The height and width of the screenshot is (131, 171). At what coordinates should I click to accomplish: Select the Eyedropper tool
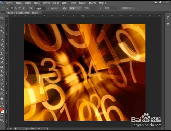pyautogui.click(x=2, y=40)
